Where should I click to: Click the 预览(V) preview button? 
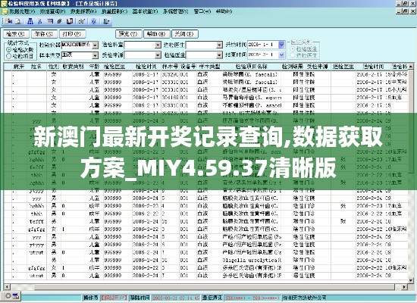click(x=128, y=34)
